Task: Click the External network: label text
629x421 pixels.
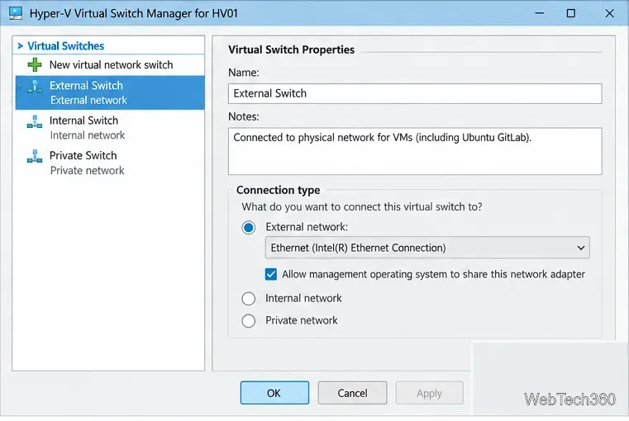Action: [307, 227]
